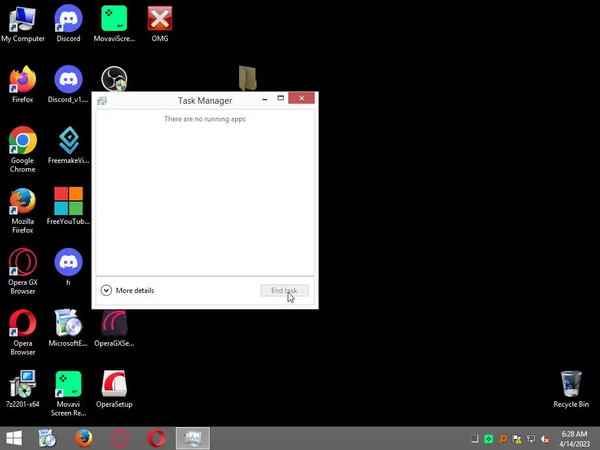Click the touch keyboard tray icon
Viewport: 600px width, 450px height.
pyautogui.click(x=475, y=439)
